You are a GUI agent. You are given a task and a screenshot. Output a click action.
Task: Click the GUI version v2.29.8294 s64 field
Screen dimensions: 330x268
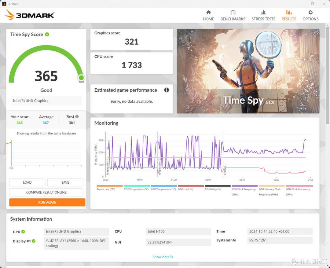(x=178, y=242)
